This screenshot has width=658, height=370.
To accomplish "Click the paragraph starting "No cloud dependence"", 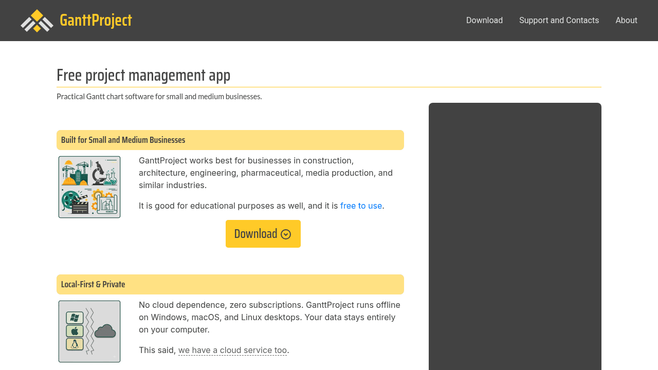I will (x=269, y=317).
